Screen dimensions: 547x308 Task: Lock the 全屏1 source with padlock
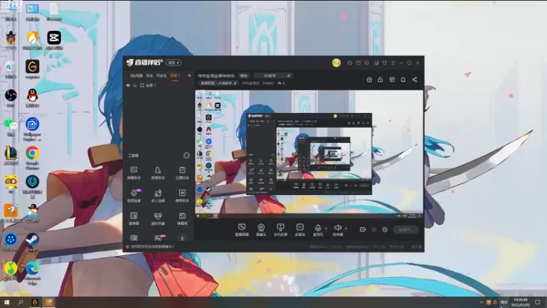click(135, 85)
